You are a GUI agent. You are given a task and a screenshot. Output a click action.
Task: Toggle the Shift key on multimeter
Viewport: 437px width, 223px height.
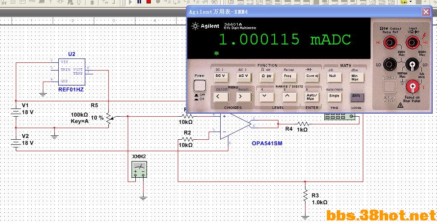point(356,97)
